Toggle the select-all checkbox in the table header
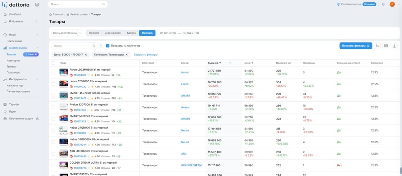 (53, 63)
